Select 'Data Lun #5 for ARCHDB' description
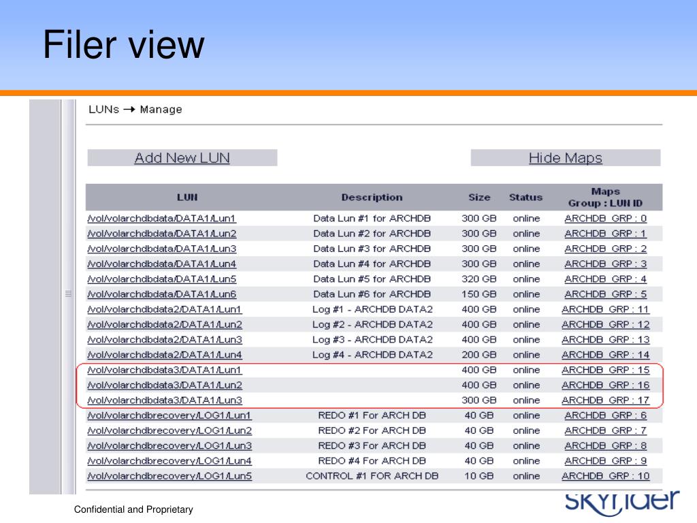Viewport: 697px width, 523px height. click(372, 279)
